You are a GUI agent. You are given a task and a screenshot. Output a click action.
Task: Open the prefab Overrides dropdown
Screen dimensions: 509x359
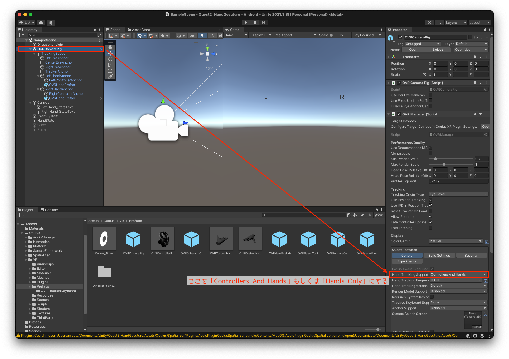(x=470, y=50)
